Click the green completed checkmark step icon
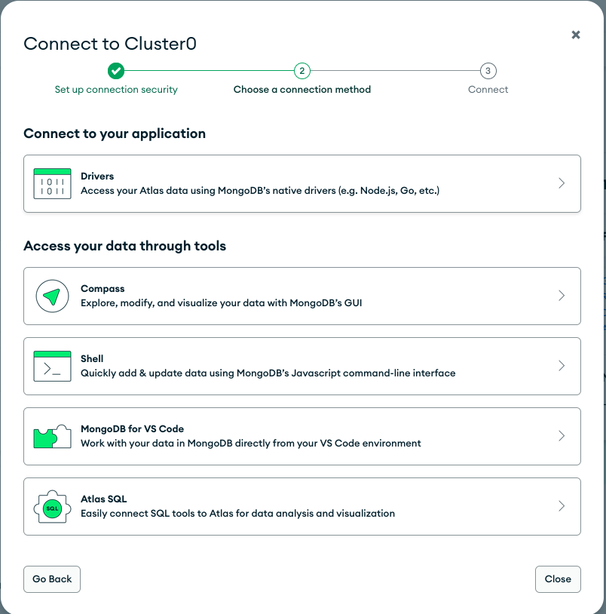The height and width of the screenshot is (614, 606). pyautogui.click(x=116, y=71)
